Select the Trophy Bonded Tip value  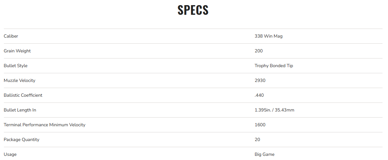tap(274, 66)
